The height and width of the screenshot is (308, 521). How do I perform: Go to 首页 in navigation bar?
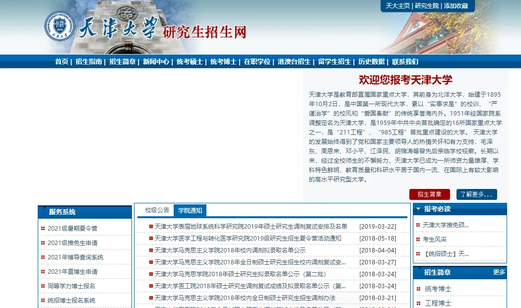tap(62, 62)
